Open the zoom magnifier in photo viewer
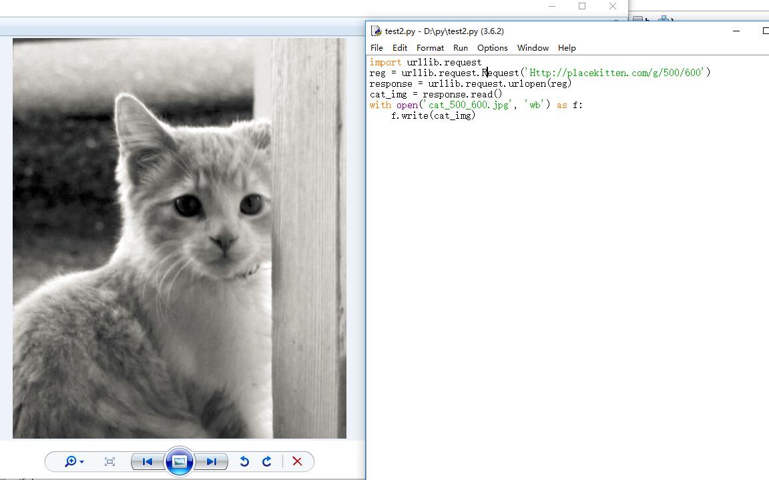The image size is (769, 480). [70, 461]
